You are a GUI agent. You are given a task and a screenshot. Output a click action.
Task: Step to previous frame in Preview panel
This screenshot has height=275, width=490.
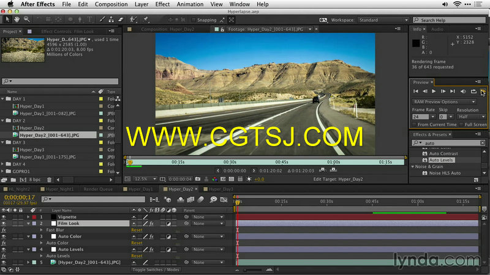click(425, 91)
